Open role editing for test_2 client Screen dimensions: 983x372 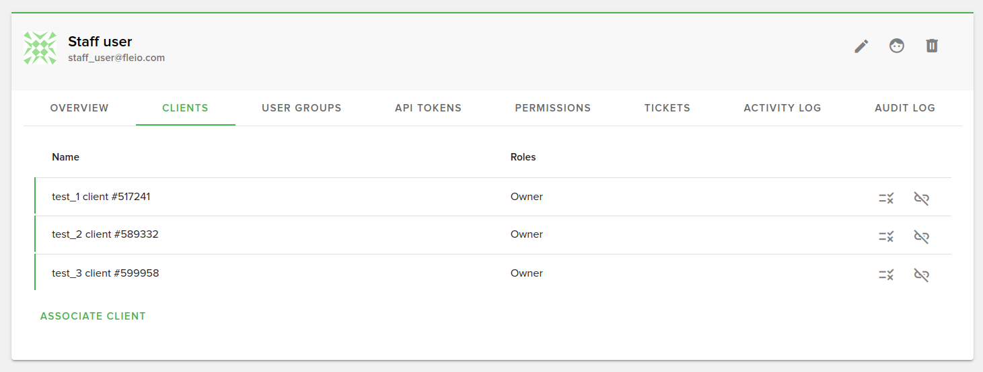886,236
